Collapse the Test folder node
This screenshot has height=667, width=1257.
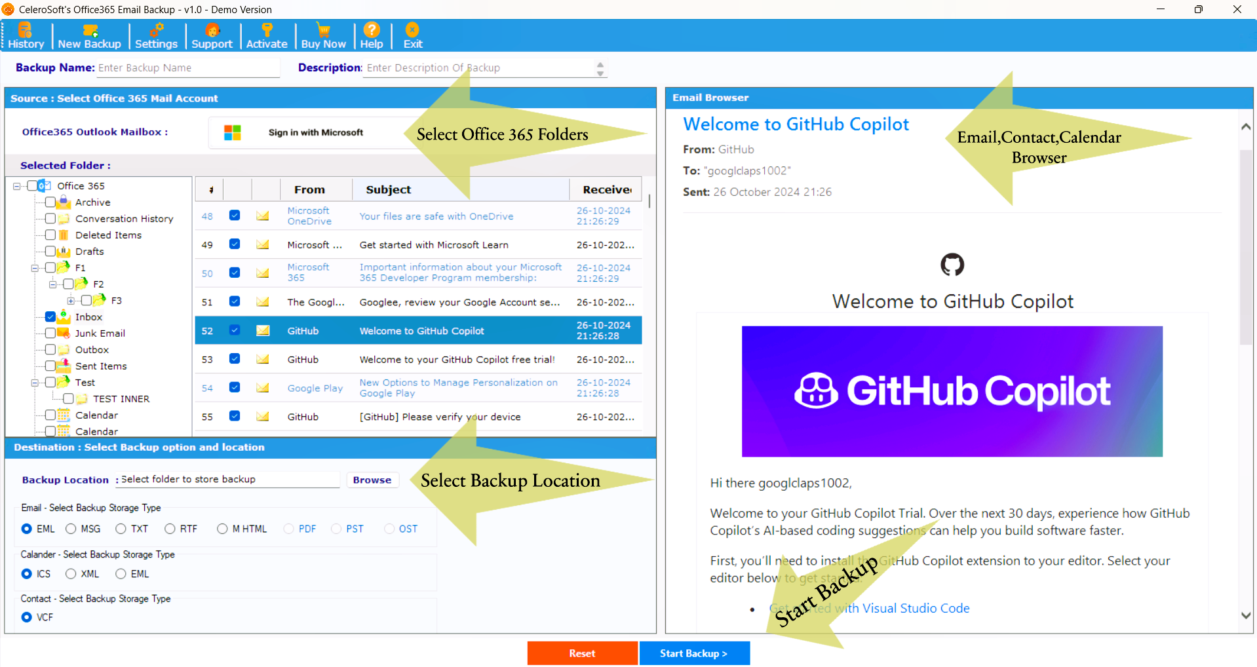[x=34, y=382]
